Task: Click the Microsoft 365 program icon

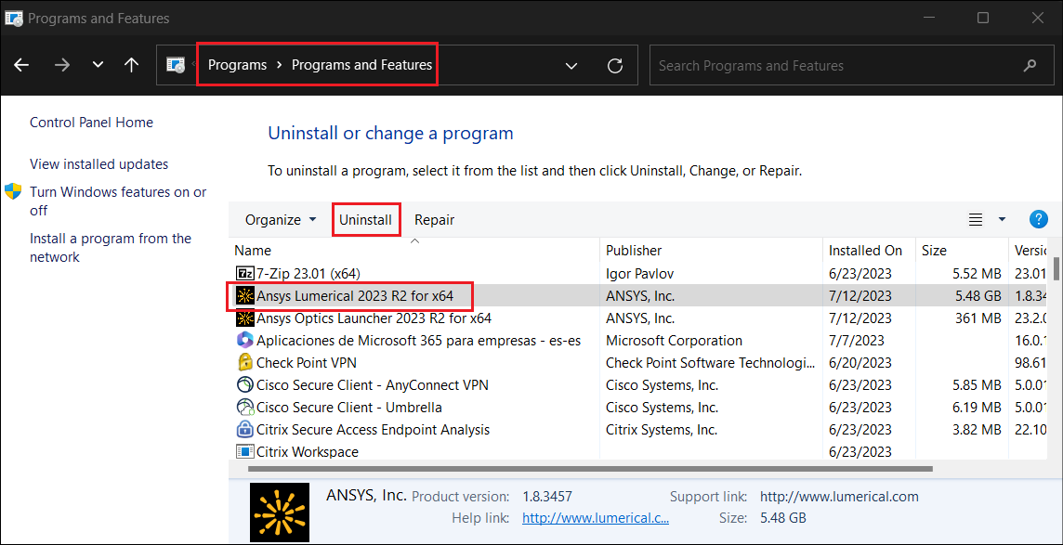Action: coord(244,340)
